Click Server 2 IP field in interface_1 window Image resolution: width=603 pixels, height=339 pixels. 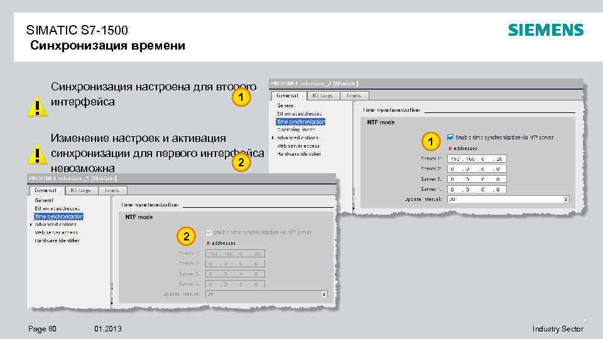pos(235,264)
